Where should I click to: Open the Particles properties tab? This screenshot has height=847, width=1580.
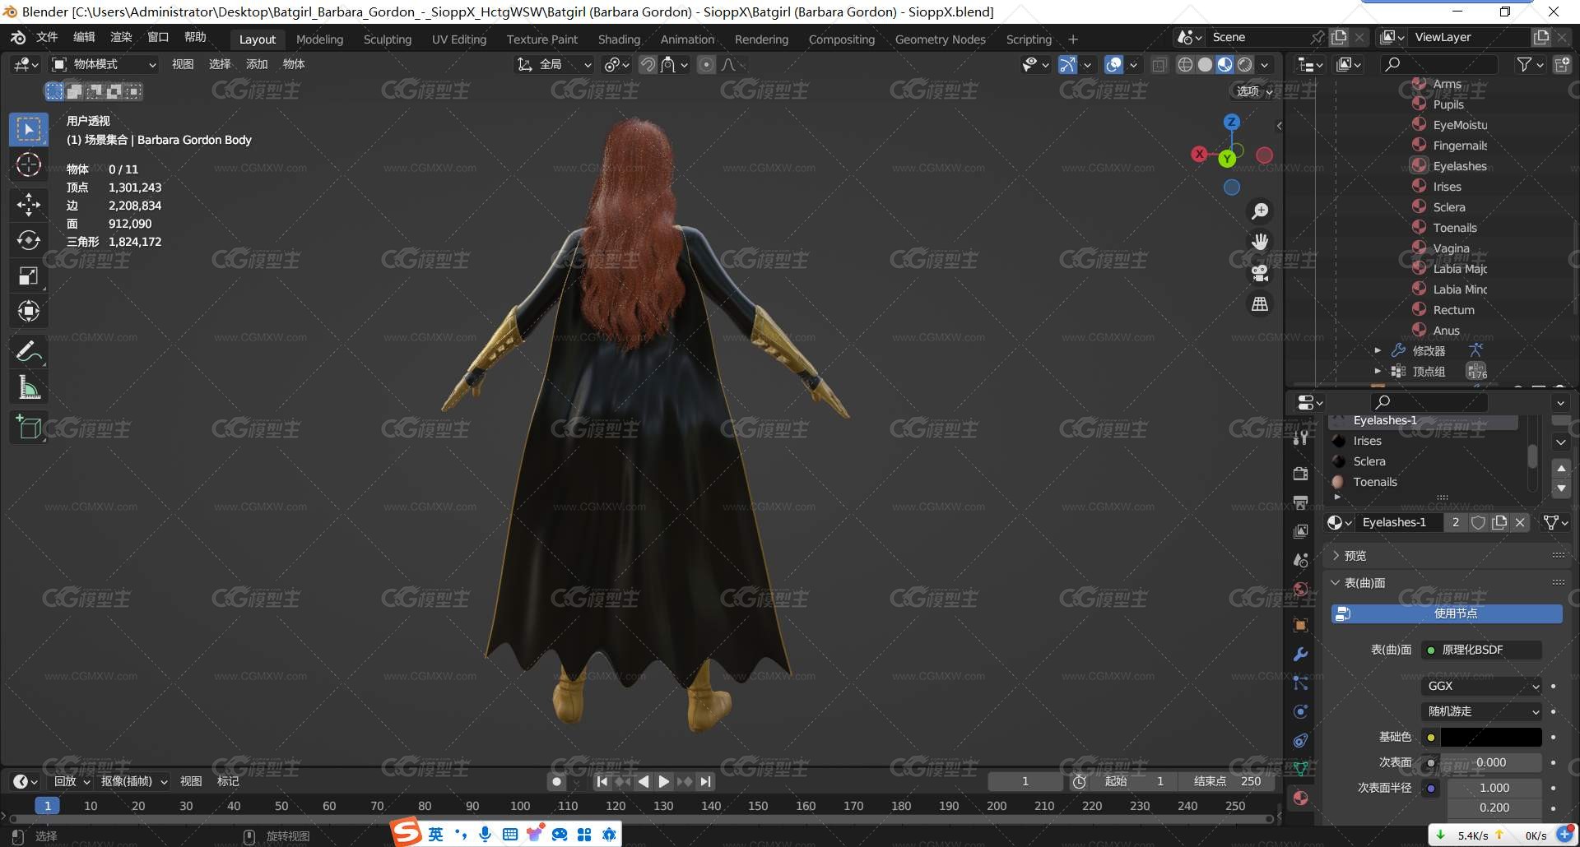1300,683
